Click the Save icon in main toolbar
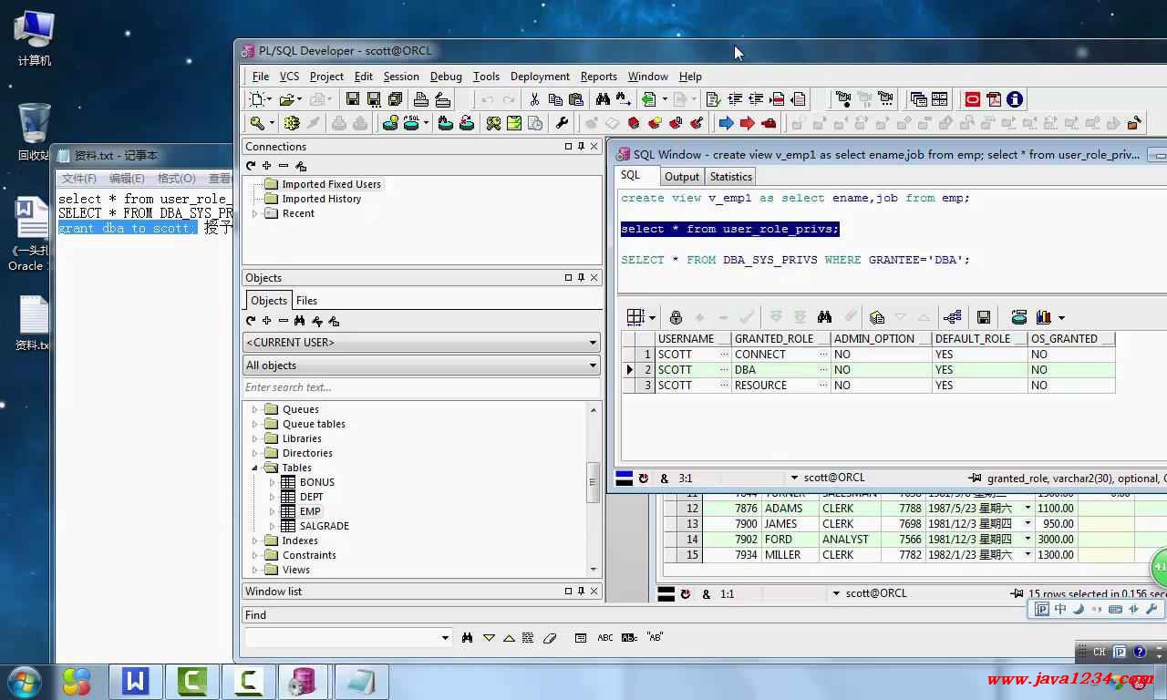This screenshot has height=700, width=1167. [353, 99]
